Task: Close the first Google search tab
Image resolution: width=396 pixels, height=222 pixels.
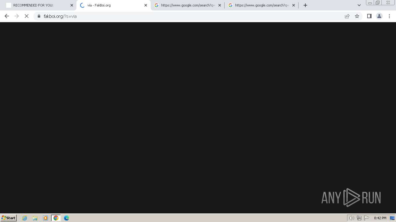Action: click(x=220, y=5)
